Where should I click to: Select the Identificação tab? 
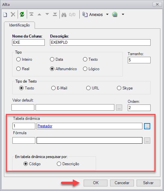20,25
